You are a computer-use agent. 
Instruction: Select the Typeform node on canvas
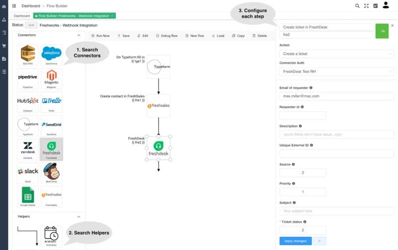(x=158, y=67)
